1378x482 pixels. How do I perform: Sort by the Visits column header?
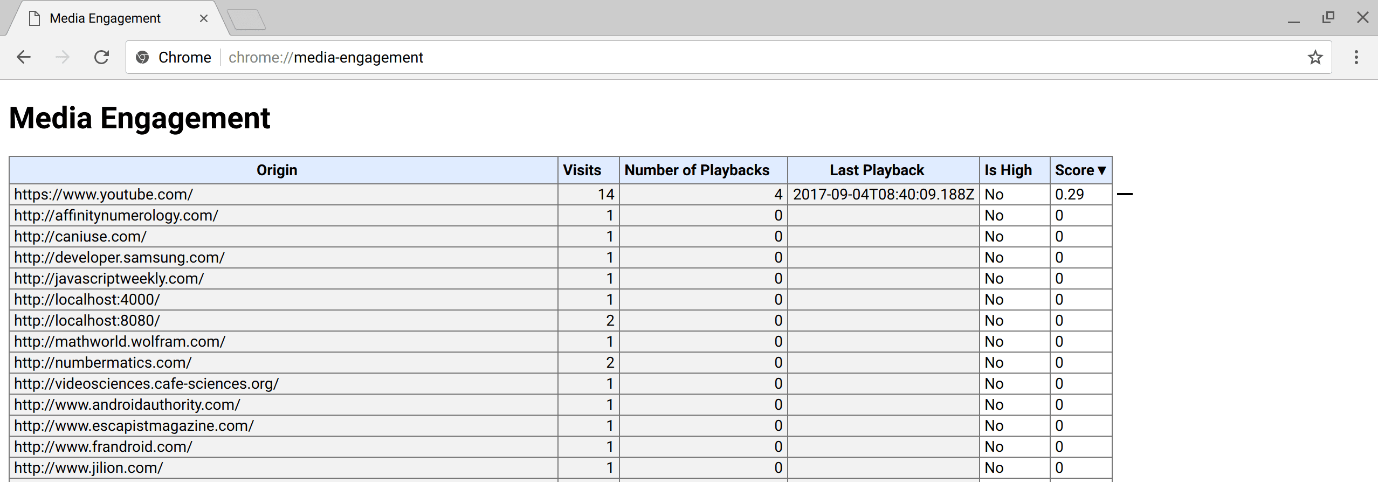[x=582, y=170]
